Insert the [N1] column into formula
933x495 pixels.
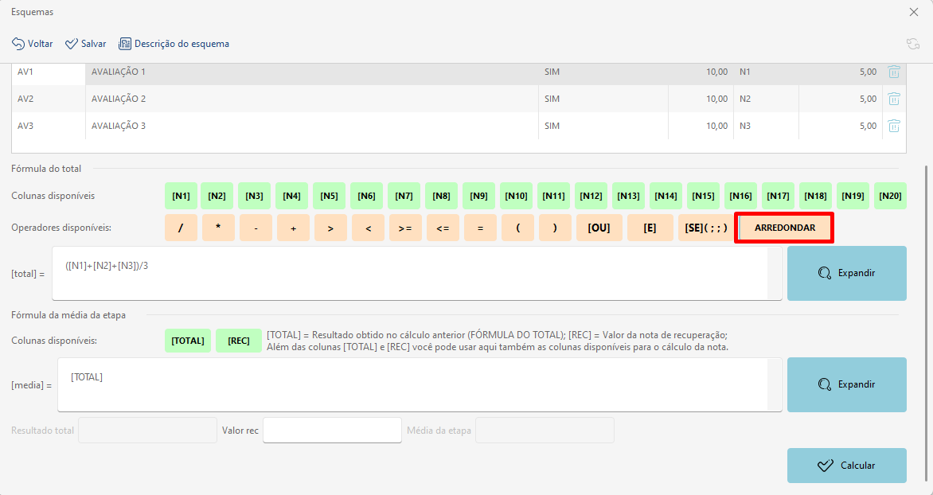[181, 196]
